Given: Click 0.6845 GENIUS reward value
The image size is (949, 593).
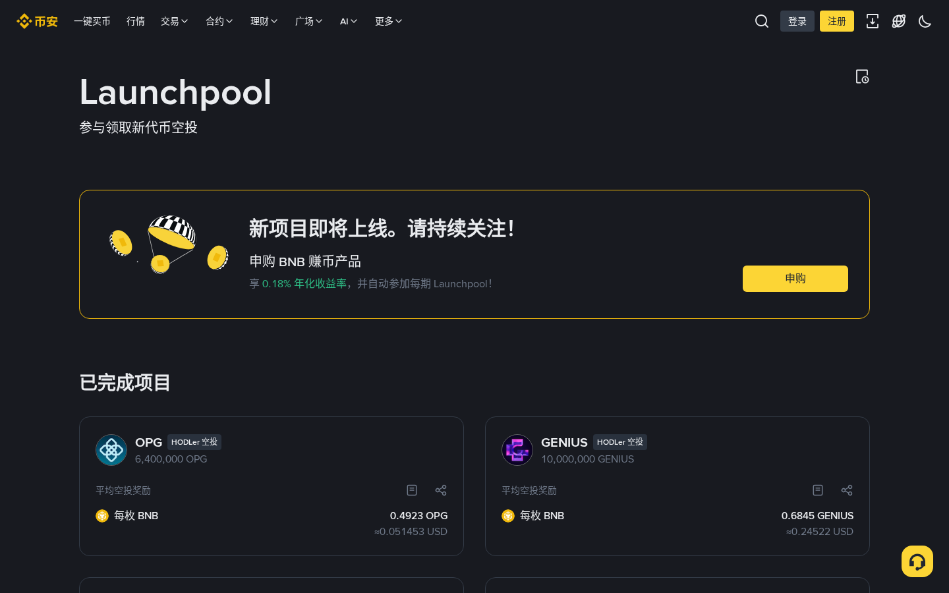Looking at the screenshot, I should point(817,516).
